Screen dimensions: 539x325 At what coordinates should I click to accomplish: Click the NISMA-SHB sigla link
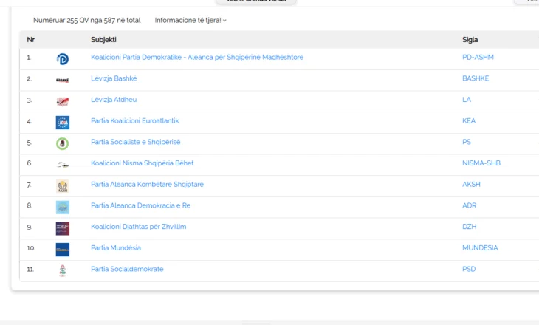[x=481, y=163]
